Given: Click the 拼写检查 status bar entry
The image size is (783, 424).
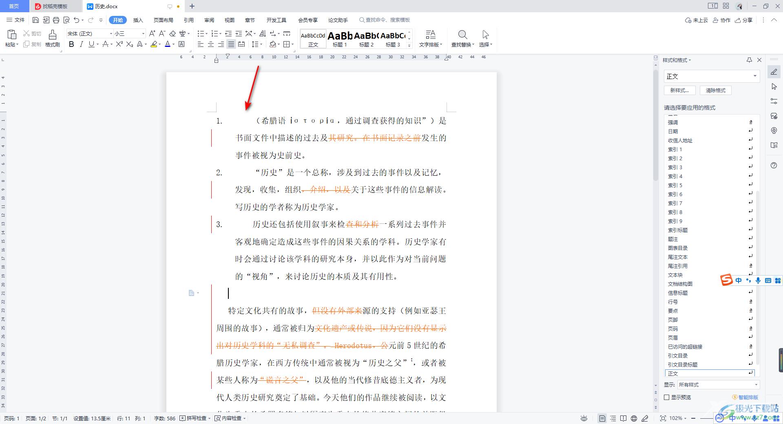Looking at the screenshot, I should point(195,418).
